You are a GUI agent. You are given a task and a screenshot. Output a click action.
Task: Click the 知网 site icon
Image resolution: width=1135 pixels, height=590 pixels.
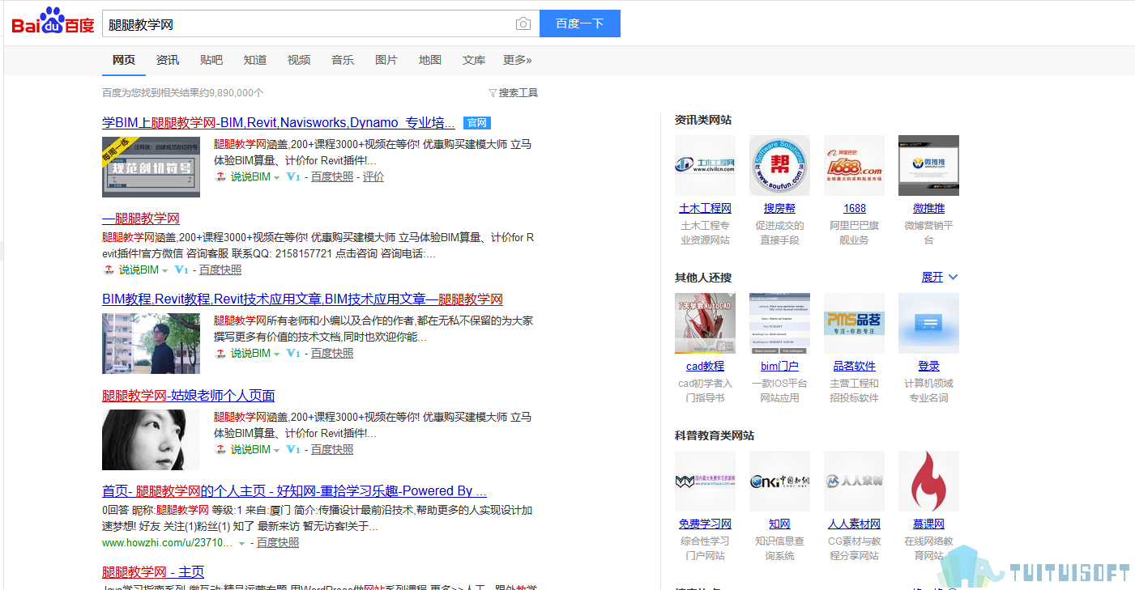(x=779, y=481)
